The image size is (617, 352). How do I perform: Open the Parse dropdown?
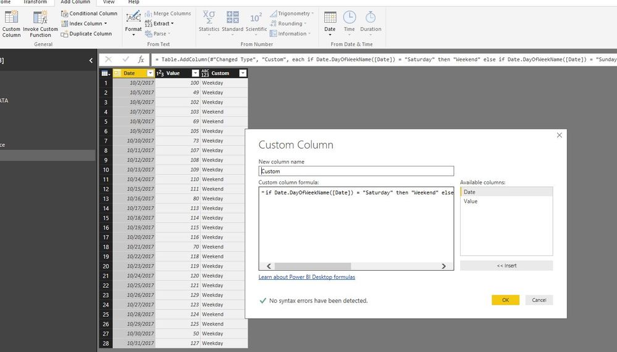(x=157, y=34)
